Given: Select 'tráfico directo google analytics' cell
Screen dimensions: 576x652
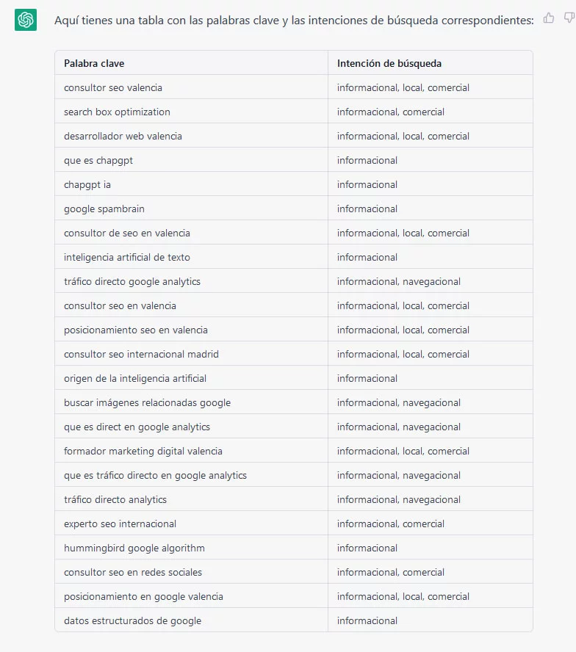Looking at the screenshot, I should pyautogui.click(x=192, y=281).
